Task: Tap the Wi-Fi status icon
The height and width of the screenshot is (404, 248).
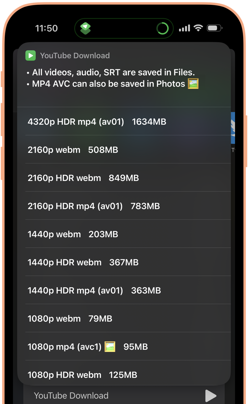Action: (198, 28)
